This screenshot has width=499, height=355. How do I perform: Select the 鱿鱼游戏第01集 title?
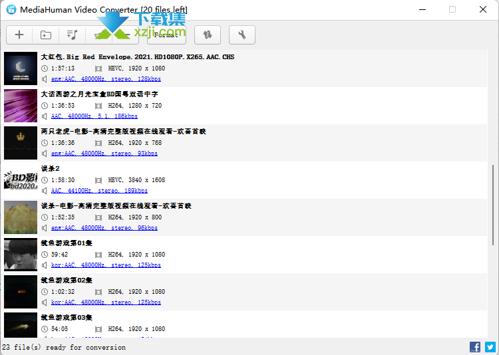[67, 243]
